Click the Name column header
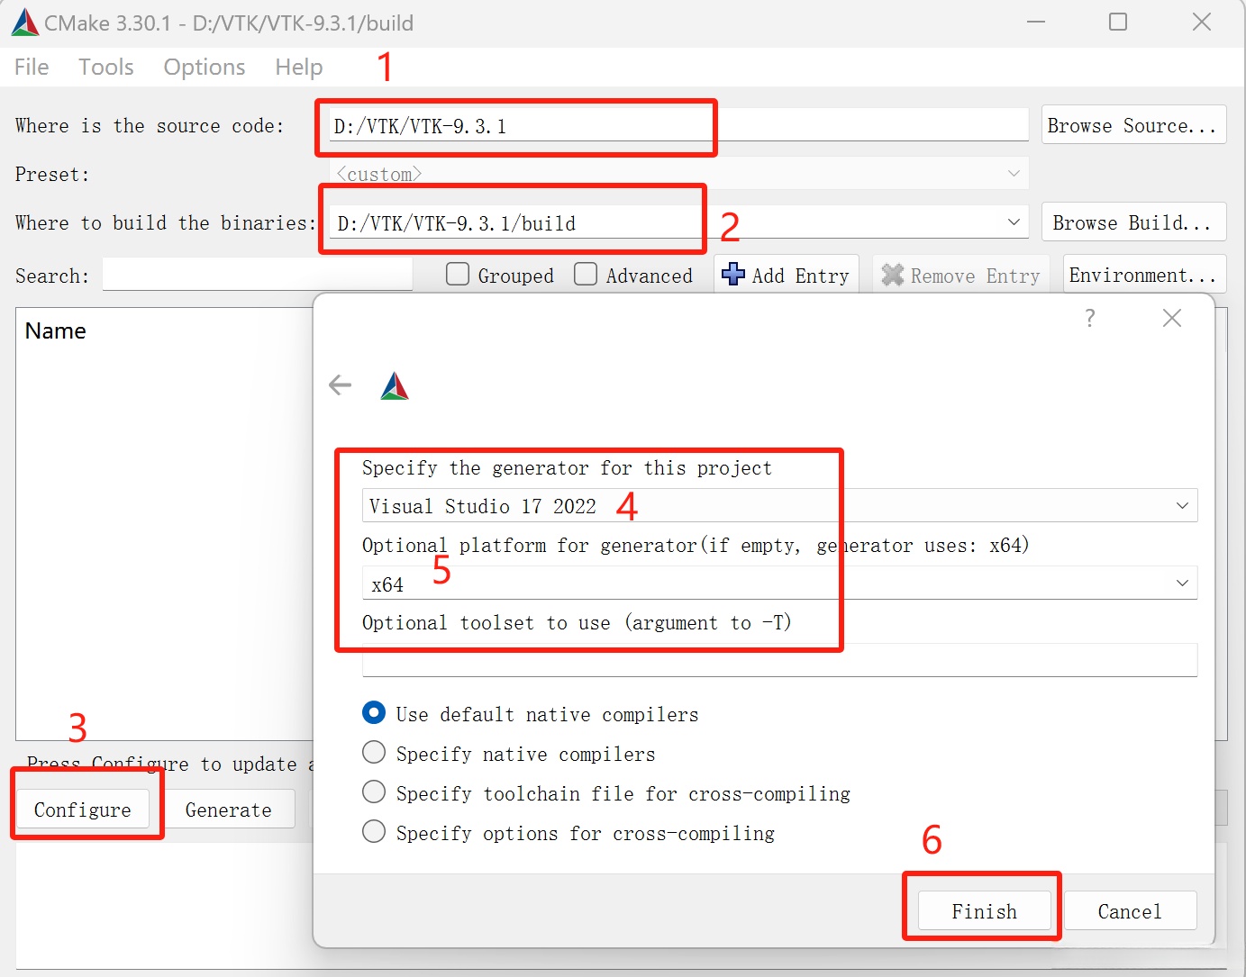Screen dimensions: 1246x977 point(56,330)
